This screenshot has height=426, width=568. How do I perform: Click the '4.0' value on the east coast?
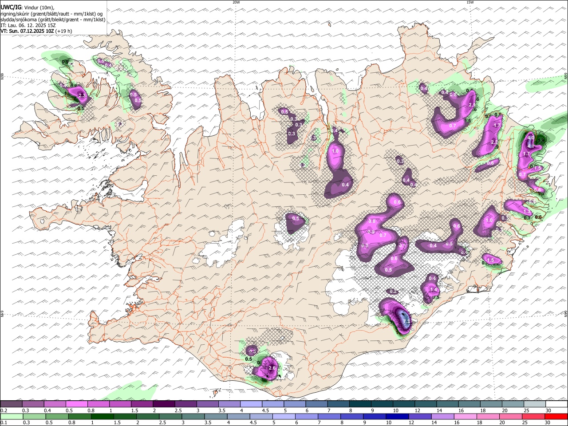tap(531, 138)
